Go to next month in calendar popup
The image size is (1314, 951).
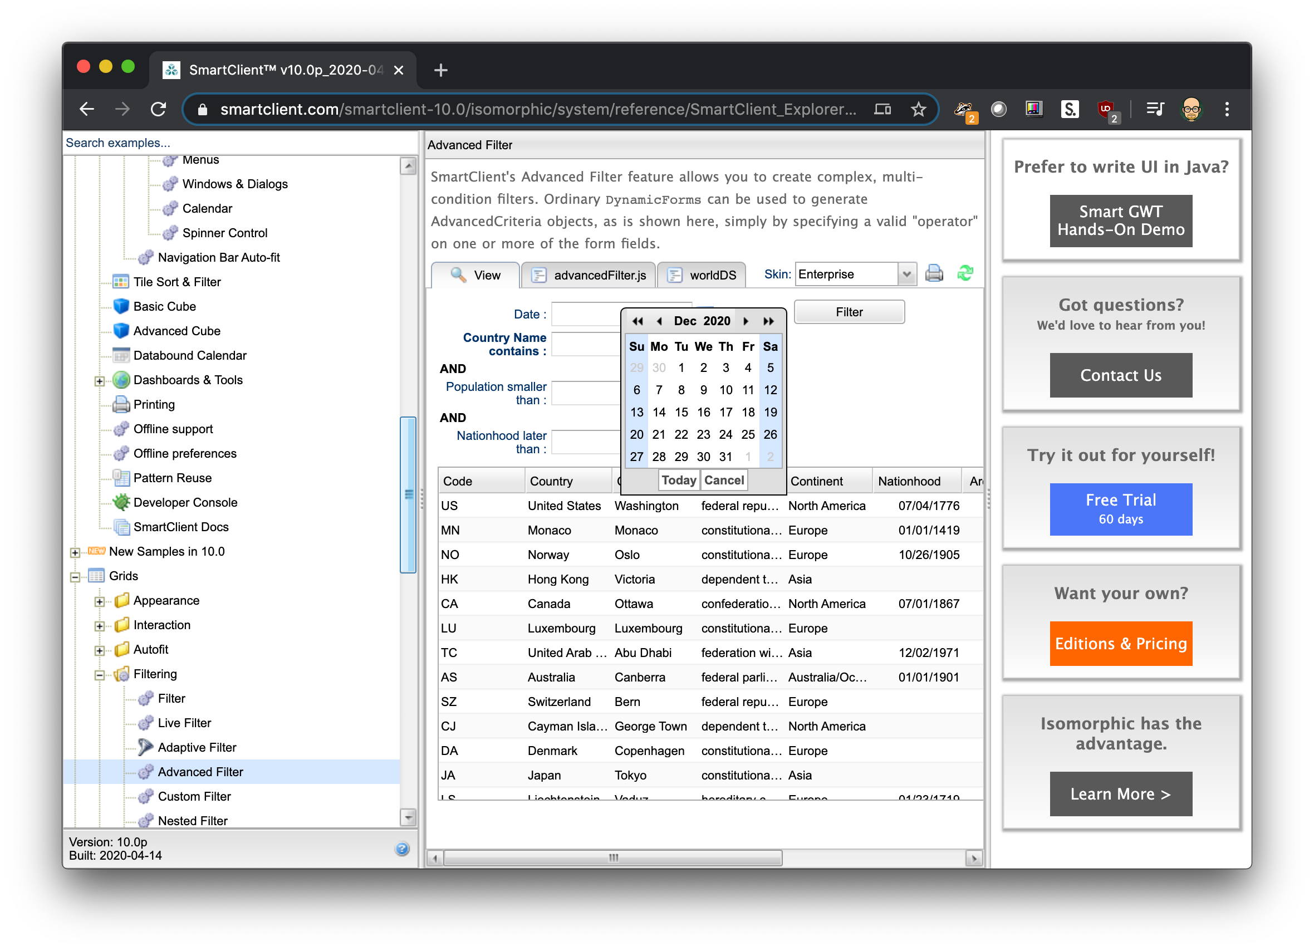[746, 321]
